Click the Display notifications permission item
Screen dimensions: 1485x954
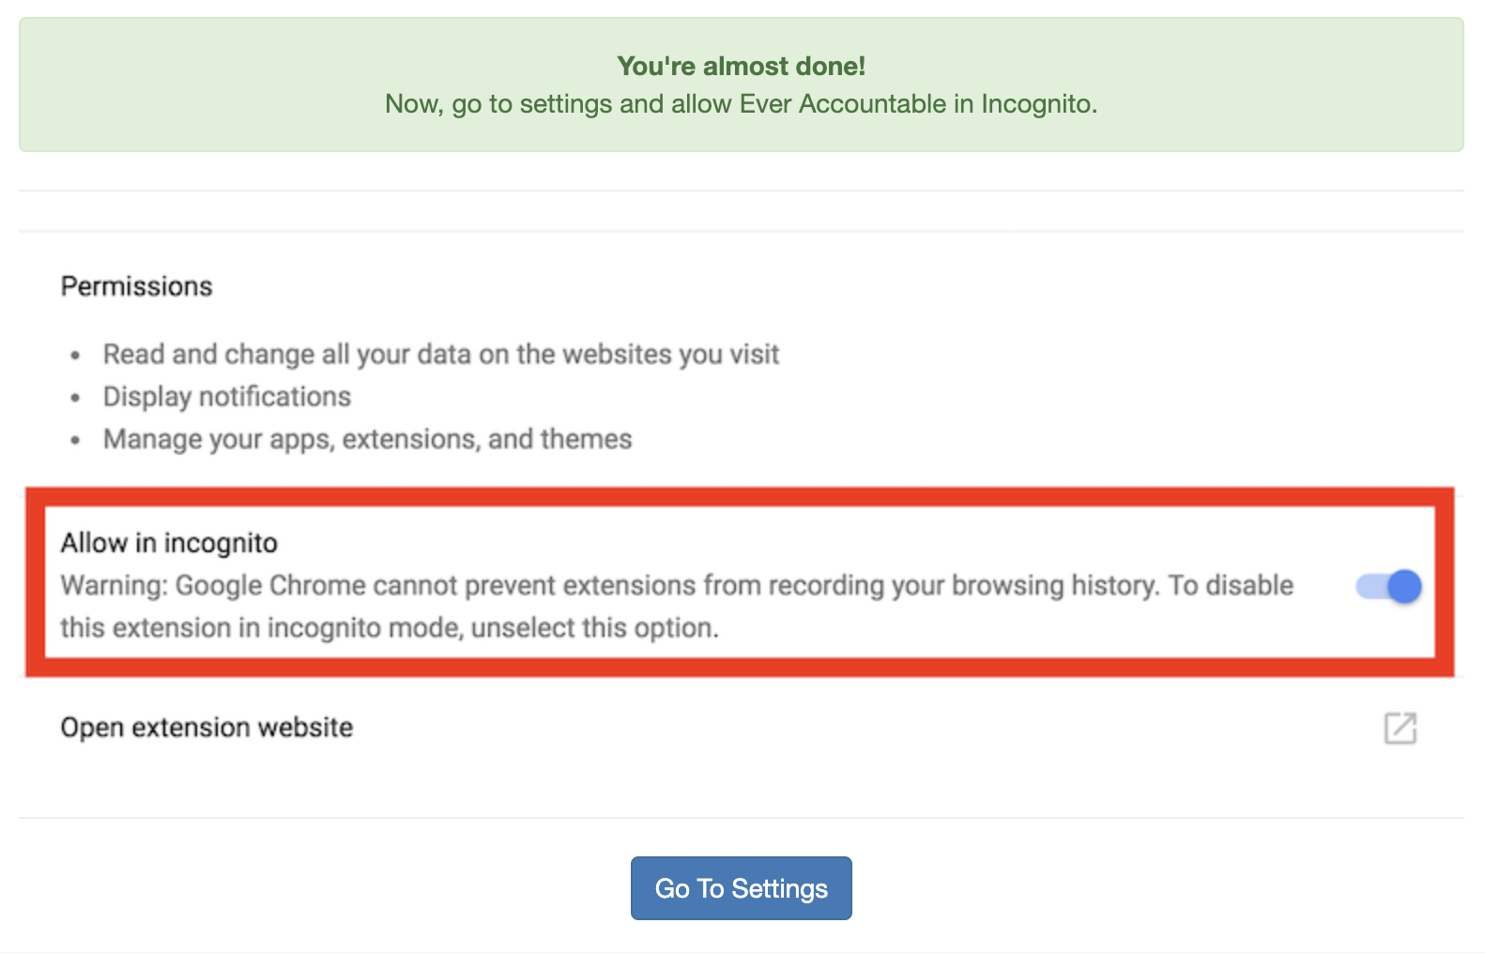pyautogui.click(x=227, y=396)
